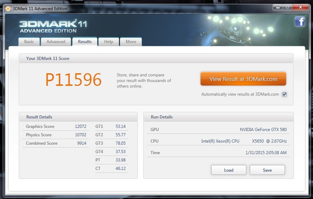This screenshot has width=313, height=199.
Task: Click the Intel Xeon X5650 CPU text
Action: [x=244, y=141]
